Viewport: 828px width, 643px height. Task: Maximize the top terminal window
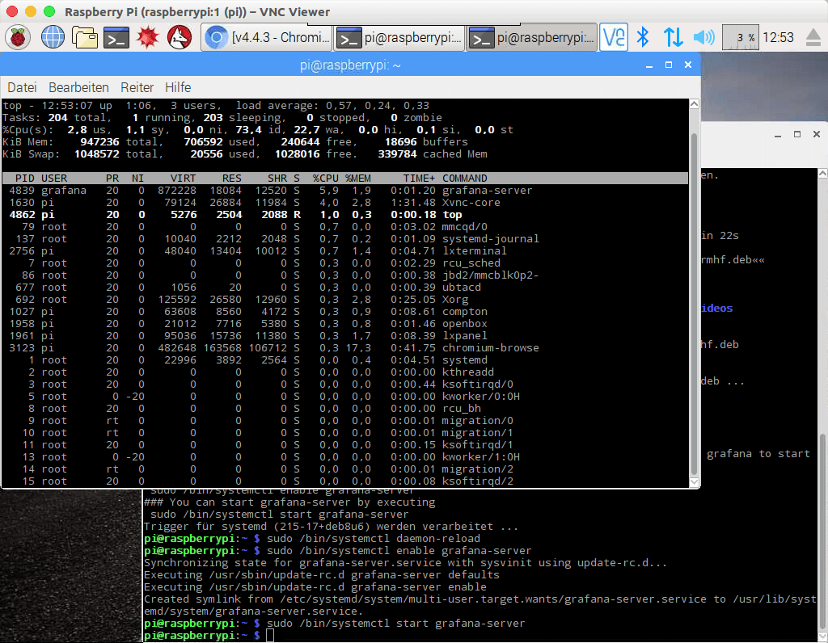(669, 65)
